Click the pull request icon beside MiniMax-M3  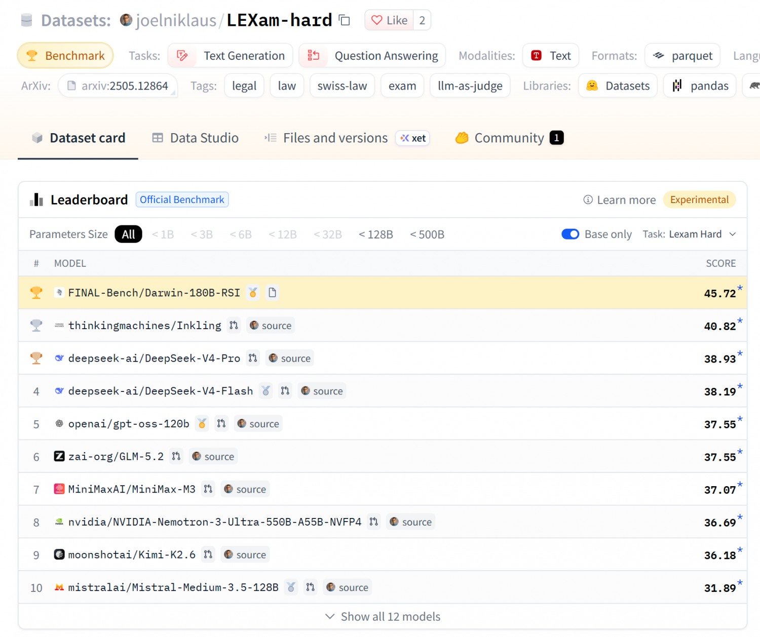tap(208, 489)
